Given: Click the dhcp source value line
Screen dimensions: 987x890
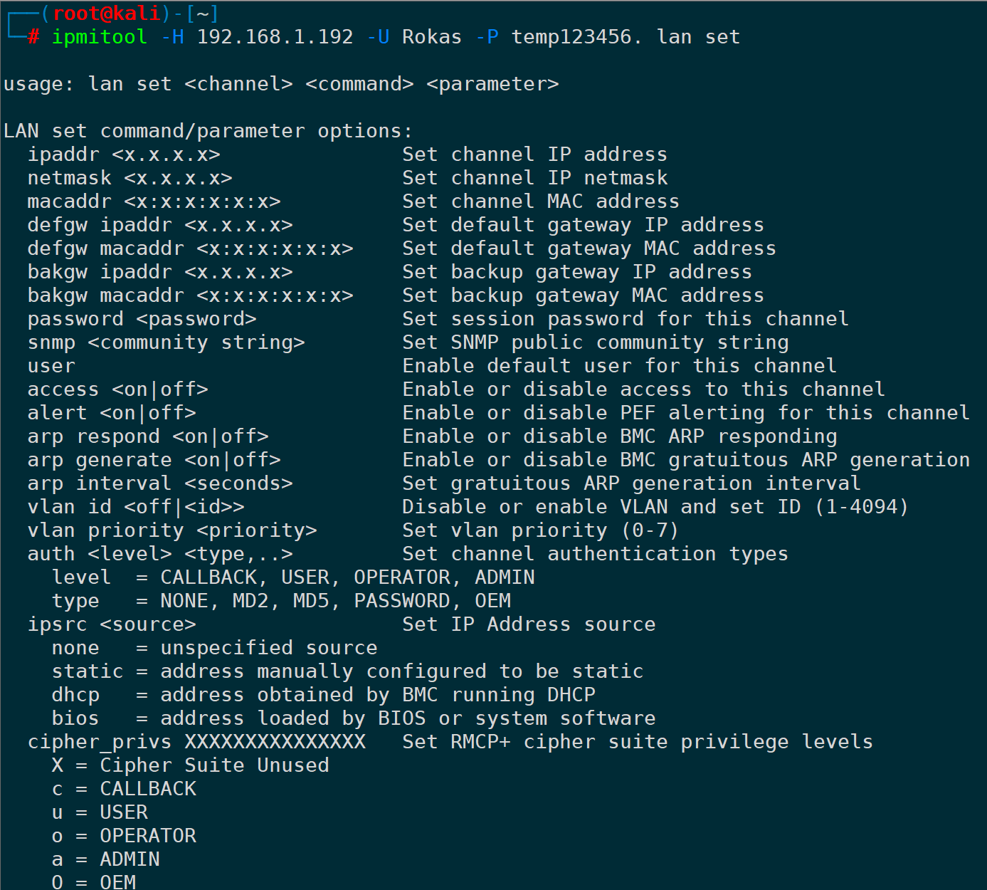Looking at the screenshot, I should tap(323, 695).
